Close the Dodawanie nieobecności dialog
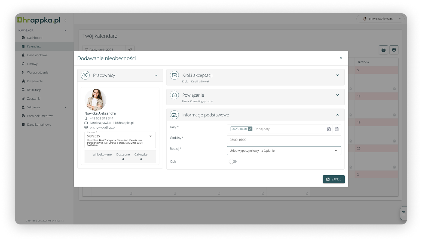 pyautogui.click(x=341, y=58)
